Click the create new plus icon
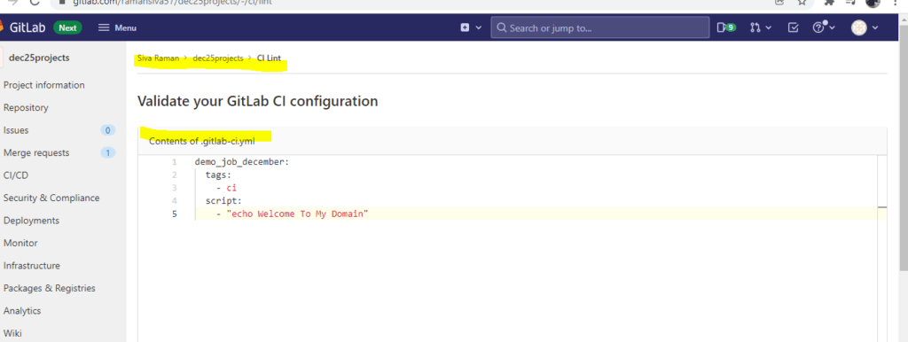908x342 pixels. click(465, 27)
